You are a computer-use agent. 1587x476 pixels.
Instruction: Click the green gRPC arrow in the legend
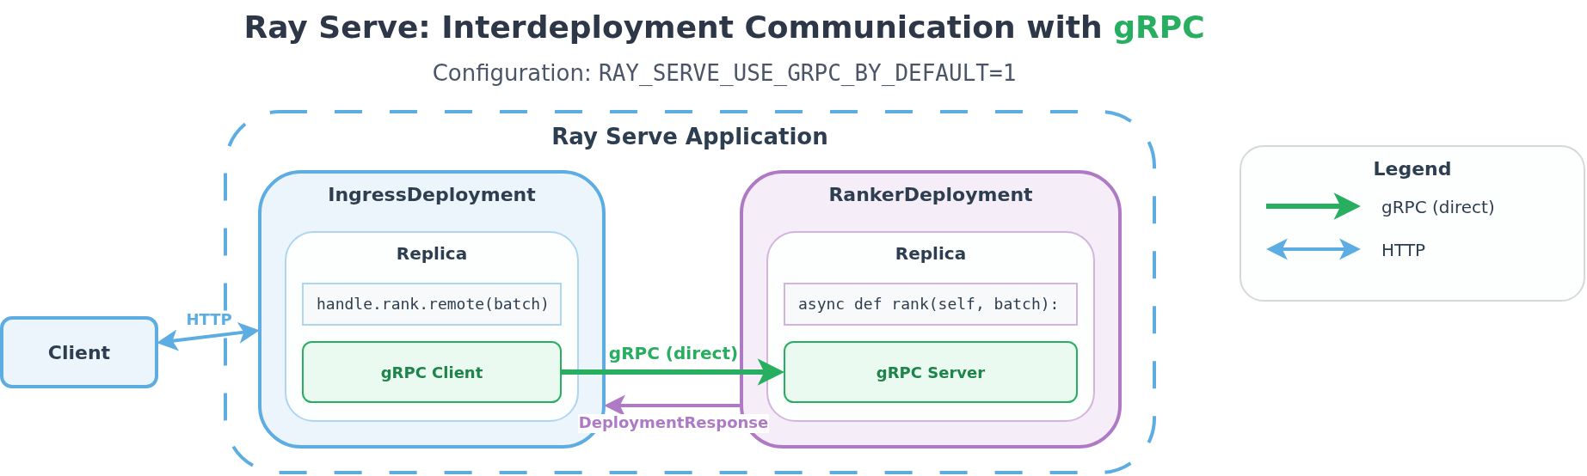tap(1313, 206)
